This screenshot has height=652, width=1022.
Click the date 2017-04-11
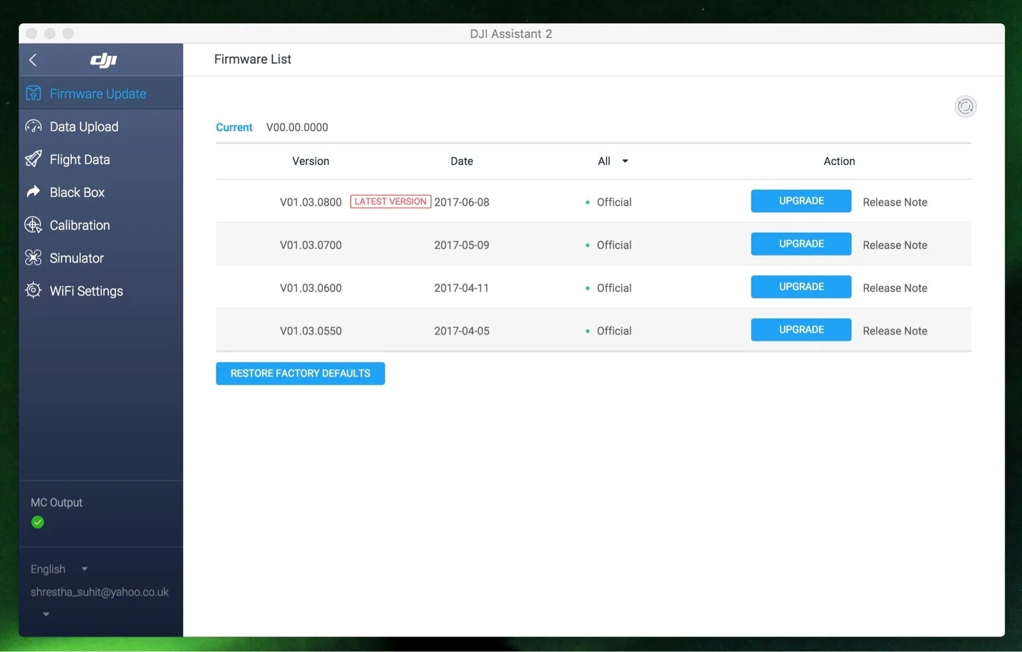pos(462,288)
